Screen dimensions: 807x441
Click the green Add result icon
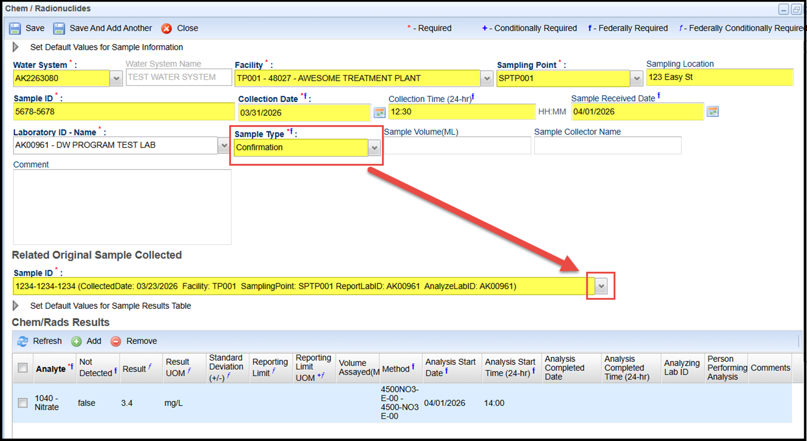[77, 341]
